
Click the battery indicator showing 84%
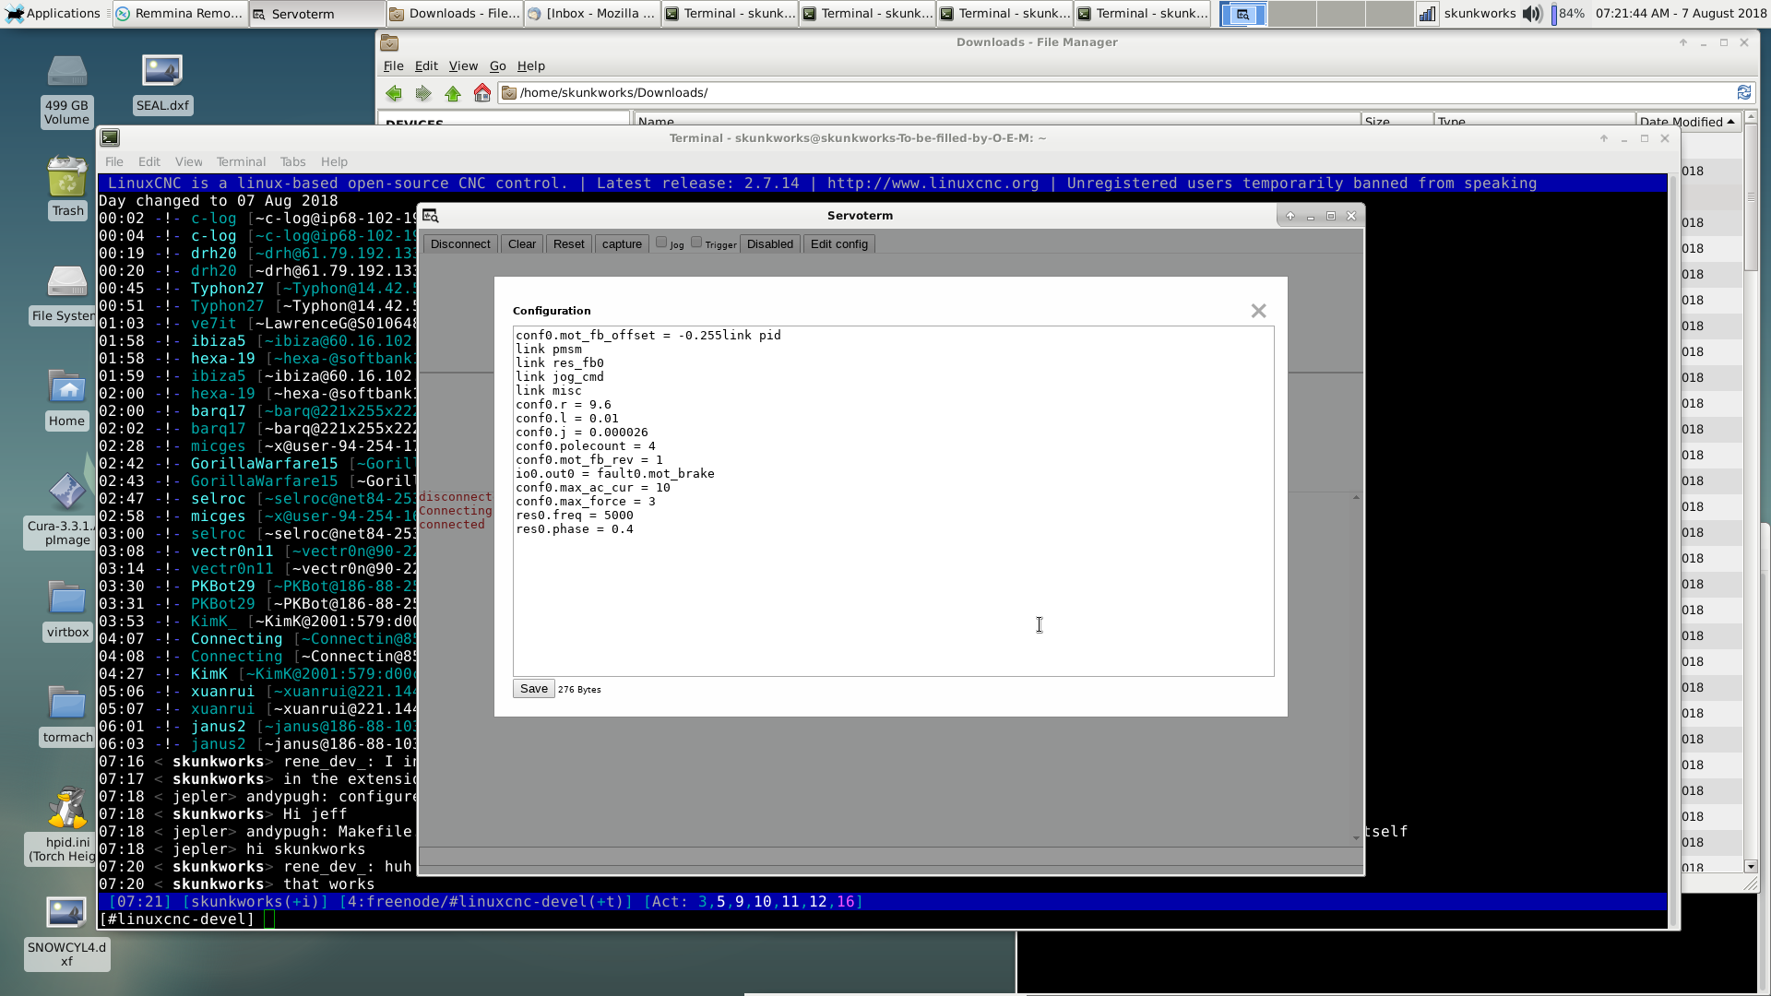pos(1567,13)
